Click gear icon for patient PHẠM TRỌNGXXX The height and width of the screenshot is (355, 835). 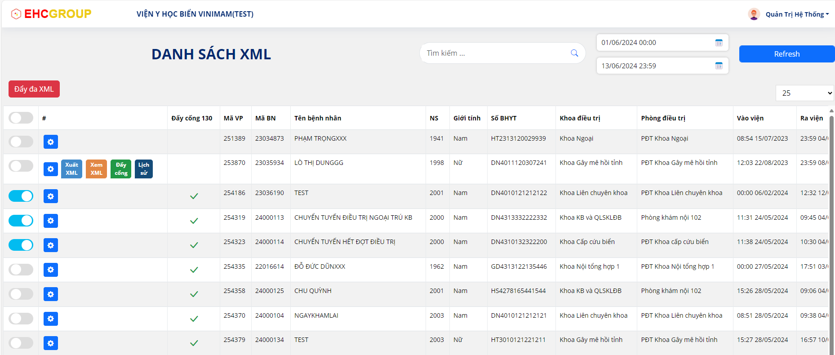point(51,142)
